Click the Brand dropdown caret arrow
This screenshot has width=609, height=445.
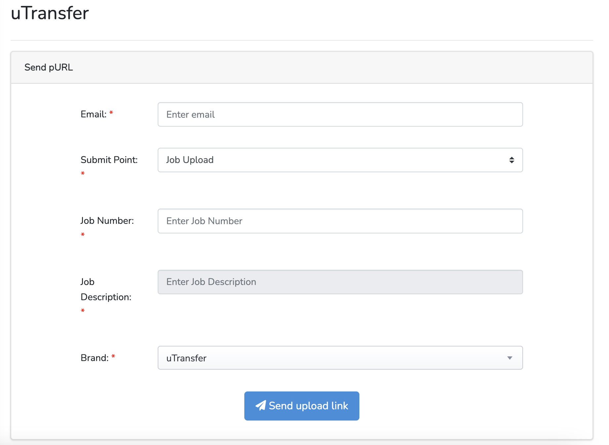509,358
